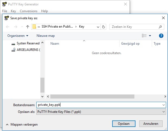This screenshot has height=131, width=168.
Task: Click the Key breadcrumb segment
Action: click(x=82, y=27)
